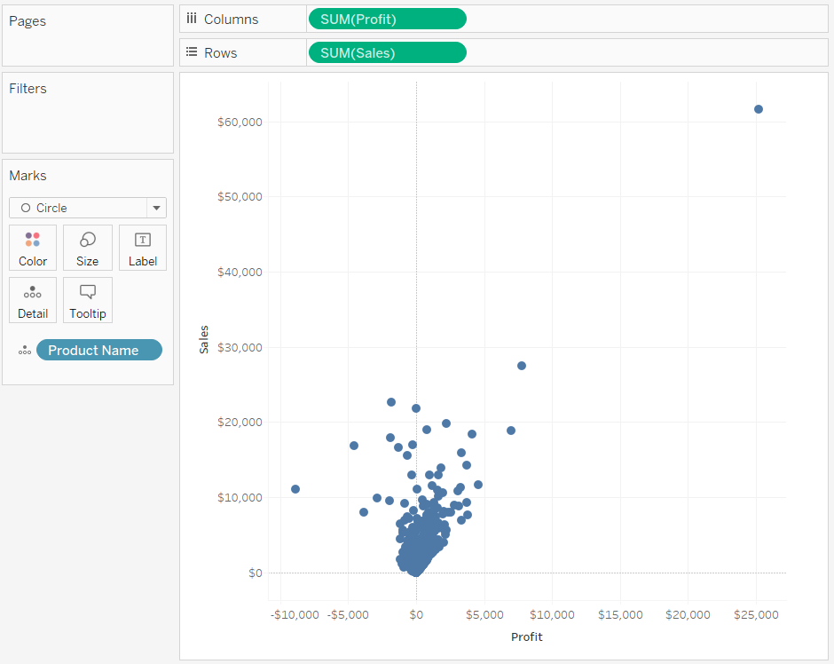Open the Label marks card

coord(142,248)
